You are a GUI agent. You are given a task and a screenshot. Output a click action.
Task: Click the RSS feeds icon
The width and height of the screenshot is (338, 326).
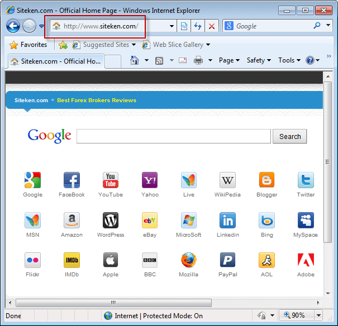(x=159, y=61)
